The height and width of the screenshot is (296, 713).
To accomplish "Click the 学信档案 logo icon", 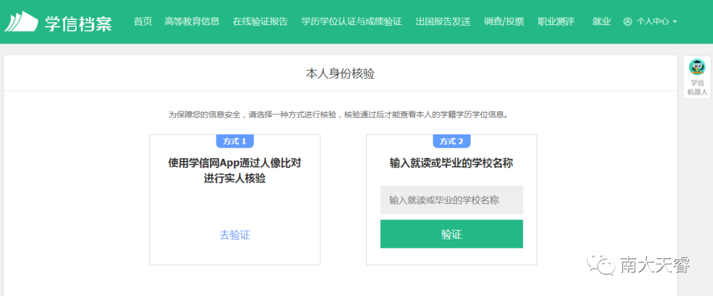I will point(21,21).
